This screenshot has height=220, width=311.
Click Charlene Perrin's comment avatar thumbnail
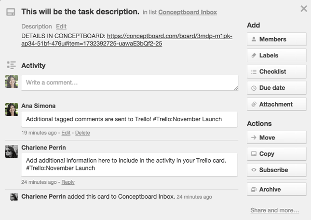(12, 151)
